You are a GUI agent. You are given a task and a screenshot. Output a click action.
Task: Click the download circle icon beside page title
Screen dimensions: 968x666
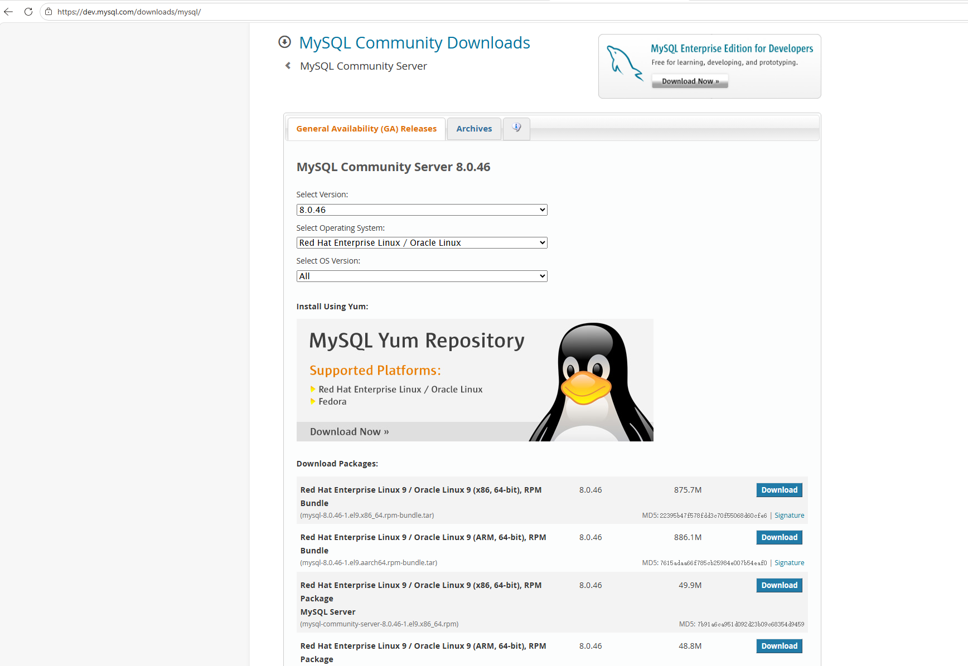pyautogui.click(x=284, y=42)
